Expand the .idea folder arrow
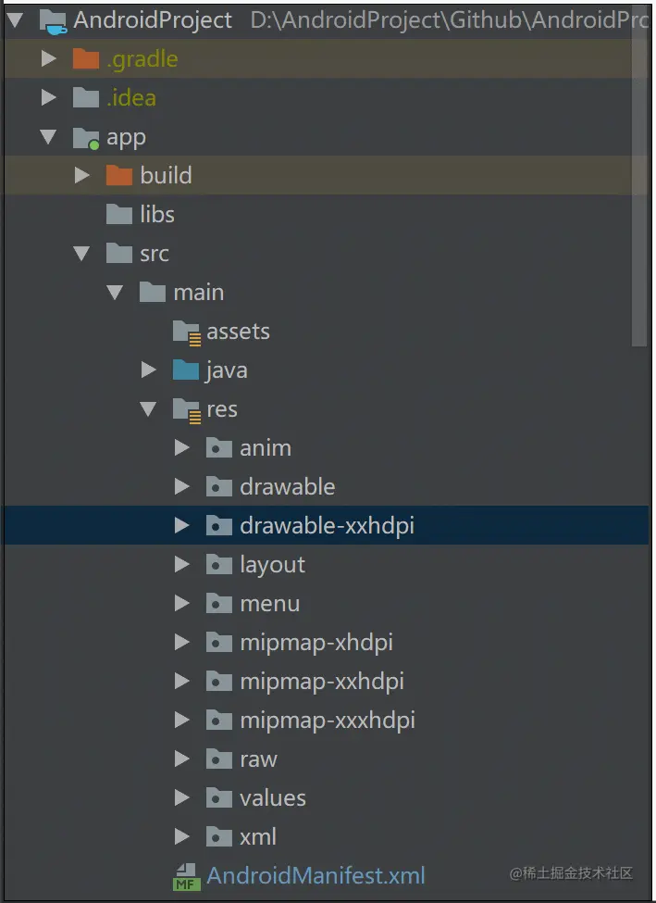 (49, 98)
